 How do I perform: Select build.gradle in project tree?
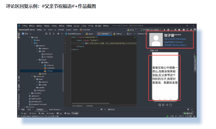[x=35, y=99]
